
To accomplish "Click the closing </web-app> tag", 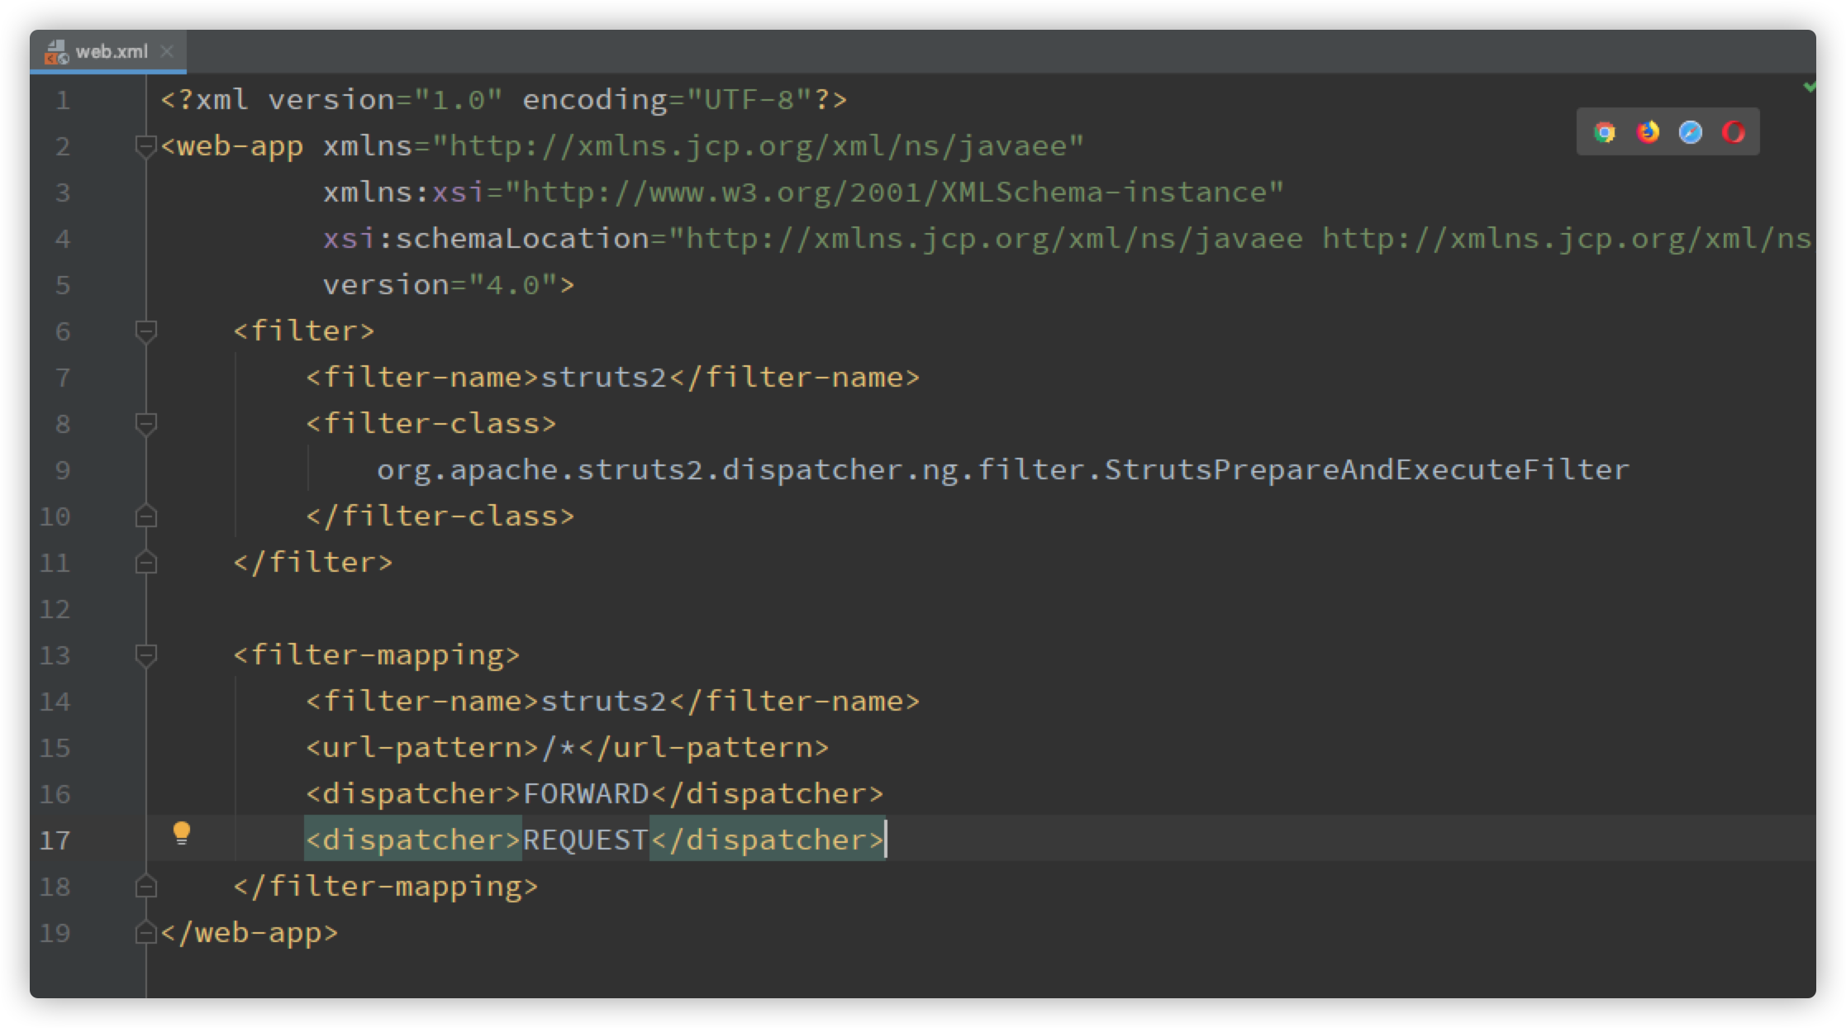I will point(250,933).
